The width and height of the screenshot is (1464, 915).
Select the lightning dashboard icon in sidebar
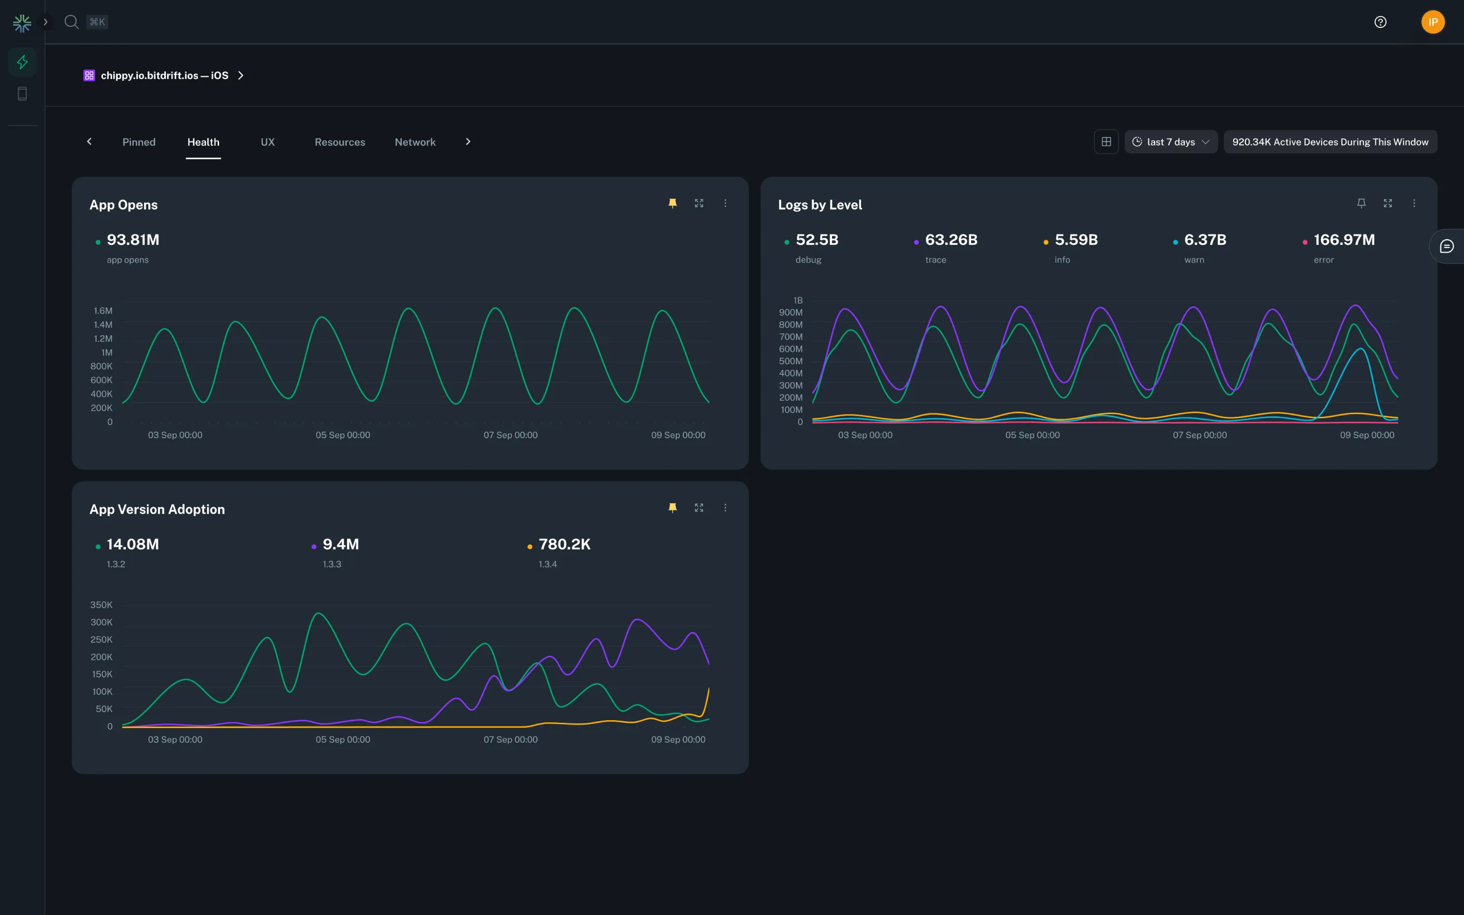pos(22,61)
